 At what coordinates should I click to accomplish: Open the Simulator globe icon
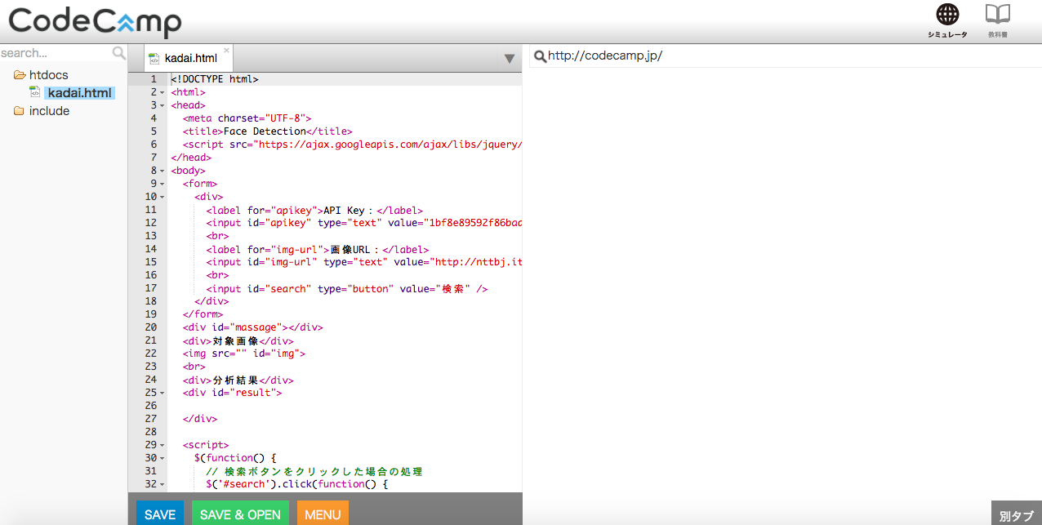coord(947,15)
